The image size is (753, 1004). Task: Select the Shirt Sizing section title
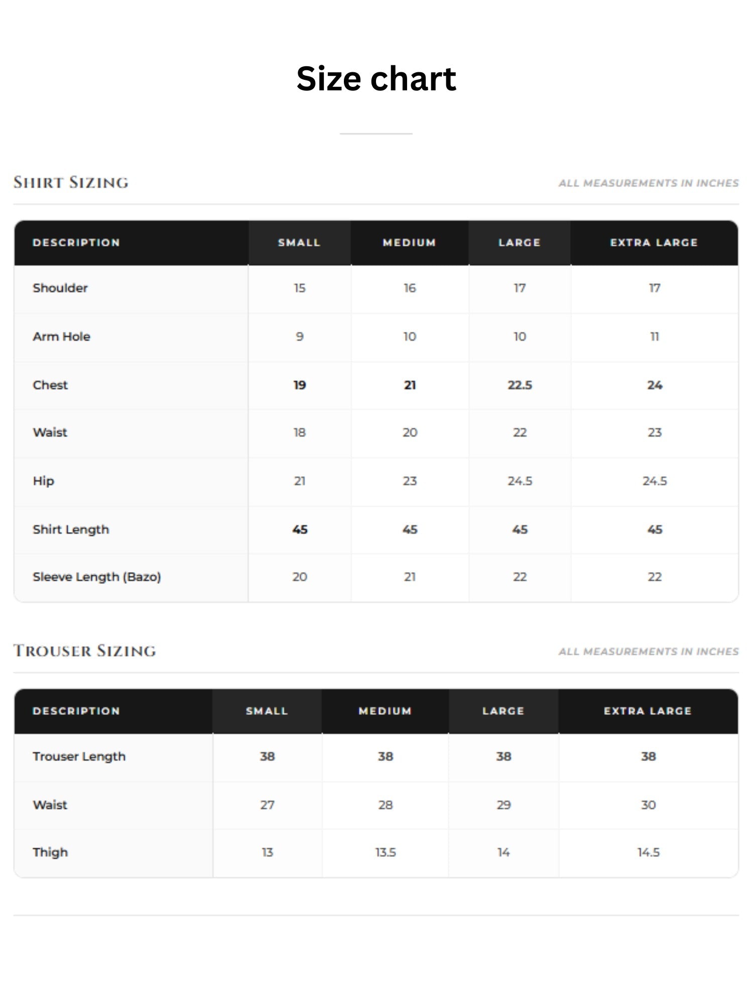pos(71,182)
